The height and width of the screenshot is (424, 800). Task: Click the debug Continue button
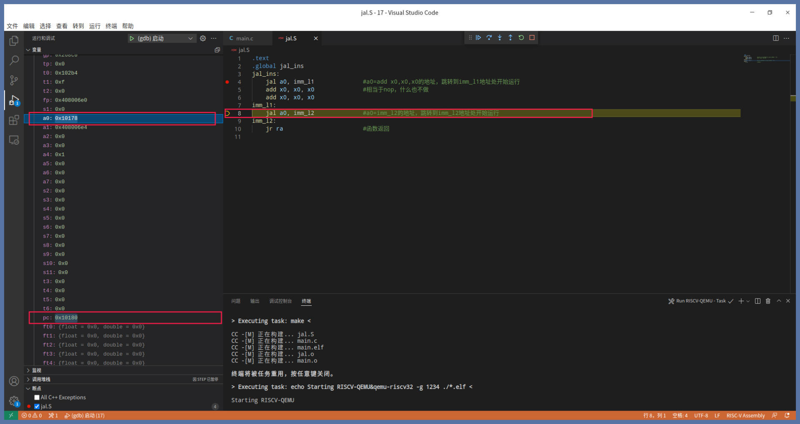tap(478, 37)
